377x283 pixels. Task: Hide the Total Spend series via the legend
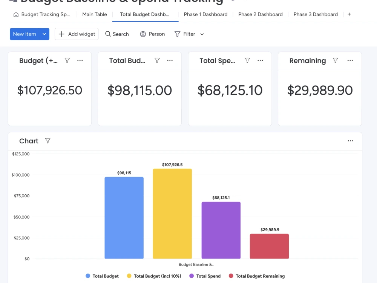[x=205, y=276]
